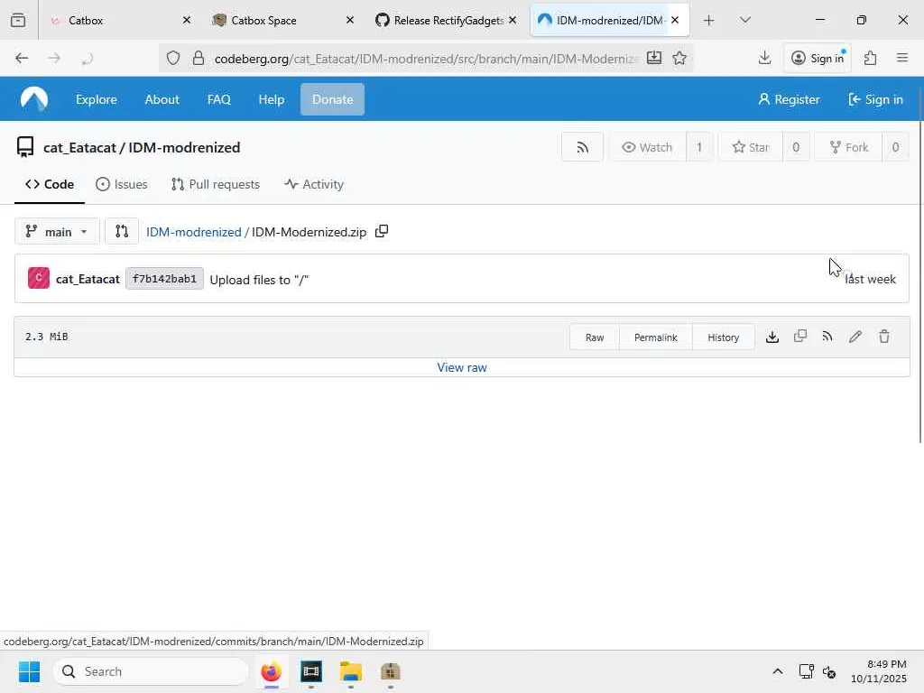Click the pencil edit file icon
This screenshot has width=924, height=693.
[855, 337]
